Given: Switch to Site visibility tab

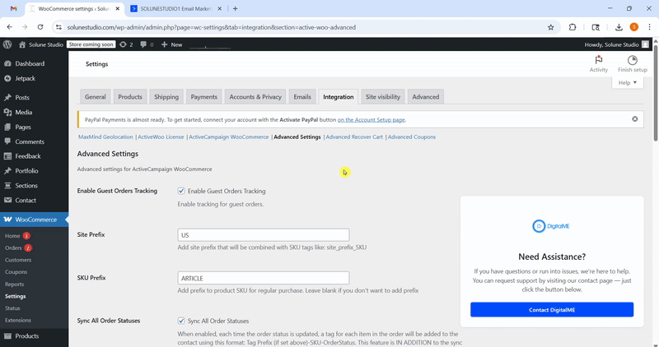Looking at the screenshot, I should (383, 96).
